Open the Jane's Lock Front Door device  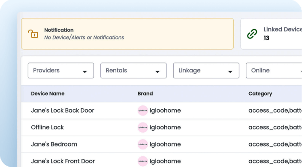(63, 161)
